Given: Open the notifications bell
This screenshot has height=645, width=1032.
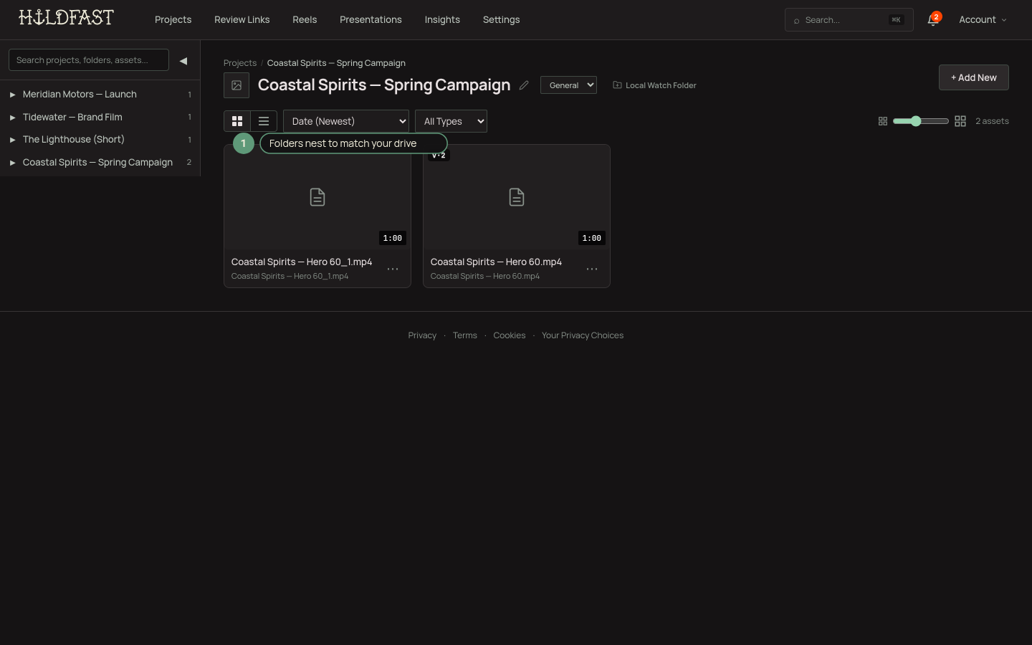Looking at the screenshot, I should (x=932, y=20).
